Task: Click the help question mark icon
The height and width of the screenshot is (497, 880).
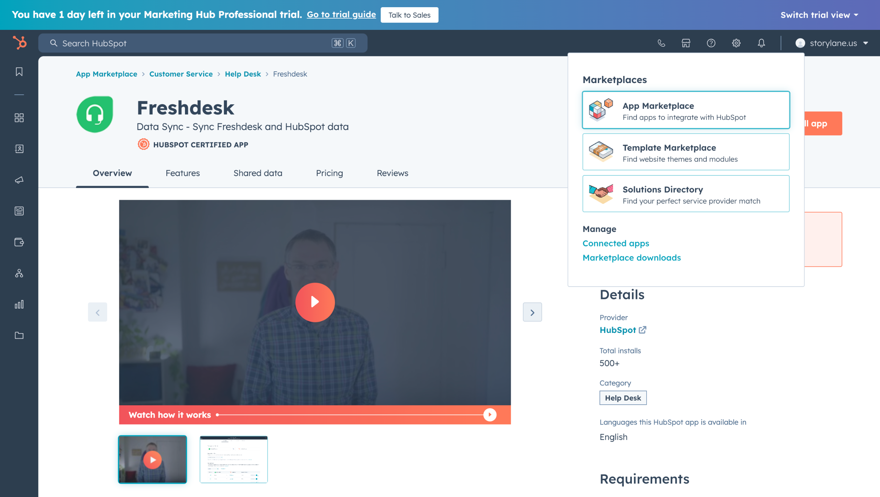Action: 711,43
